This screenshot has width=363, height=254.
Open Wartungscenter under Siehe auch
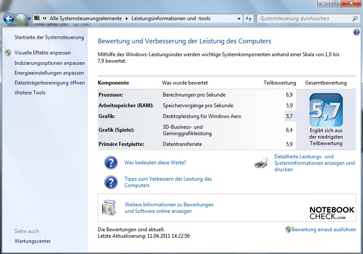pyautogui.click(x=33, y=241)
